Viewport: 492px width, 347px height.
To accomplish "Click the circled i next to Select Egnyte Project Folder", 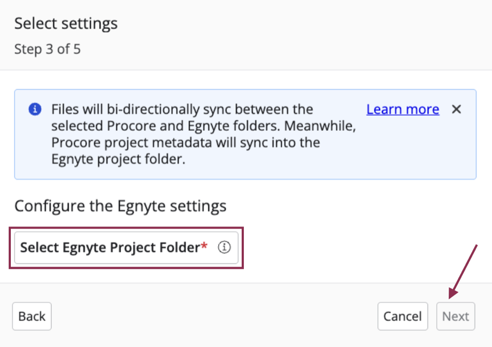I will coord(224,247).
